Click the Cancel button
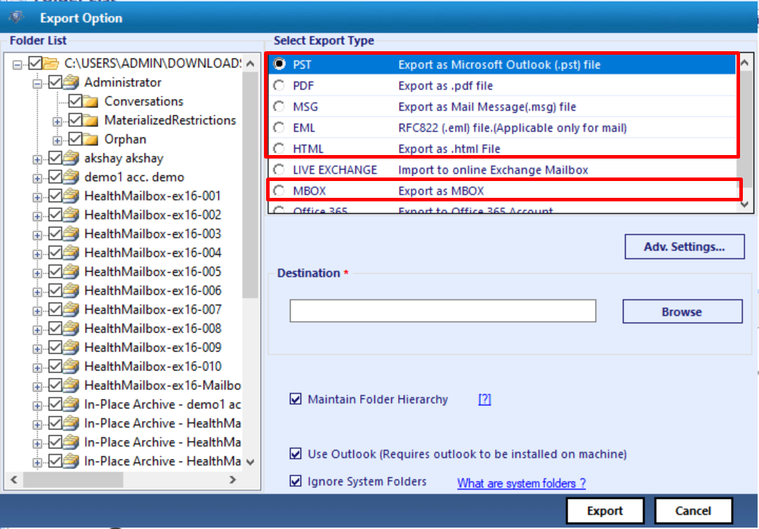759x529 pixels. click(x=693, y=511)
